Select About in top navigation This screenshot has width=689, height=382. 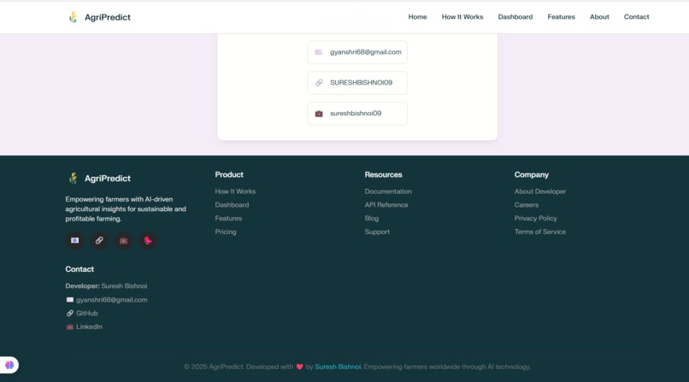599,17
